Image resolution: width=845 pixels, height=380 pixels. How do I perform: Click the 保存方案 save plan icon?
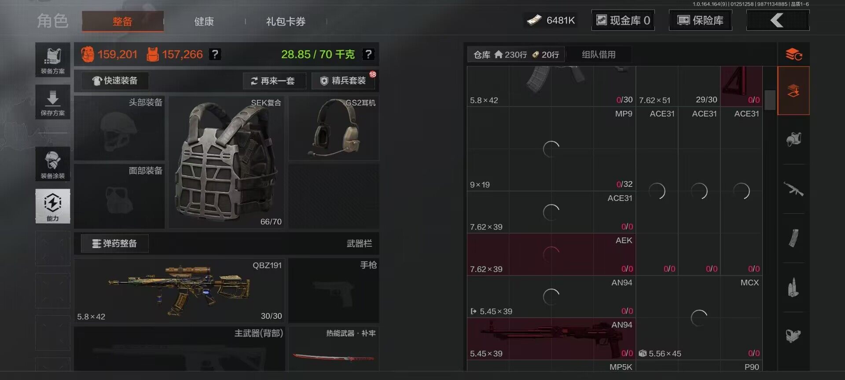point(53,102)
